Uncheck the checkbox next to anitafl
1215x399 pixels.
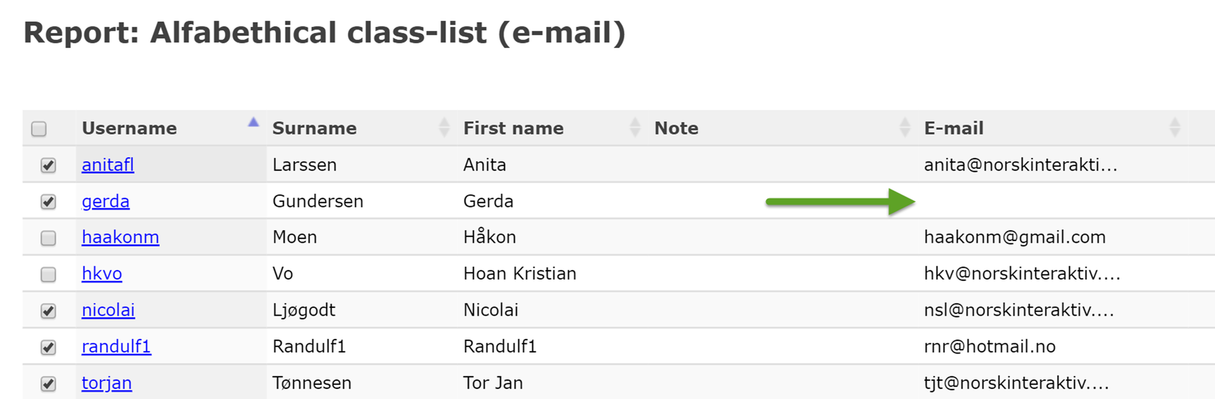pyautogui.click(x=47, y=164)
